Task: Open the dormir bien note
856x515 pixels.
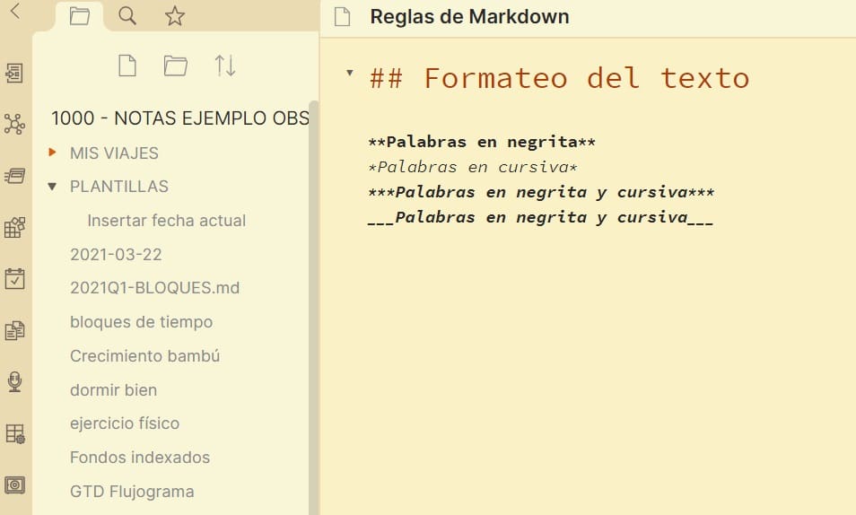Action: coord(114,390)
